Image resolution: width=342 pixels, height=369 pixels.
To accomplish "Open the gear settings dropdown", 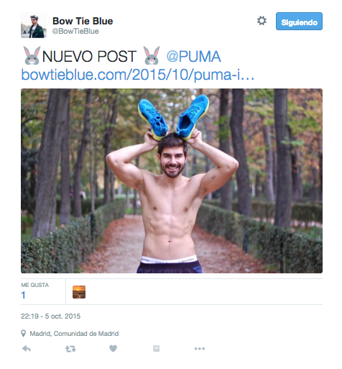I will click(x=262, y=21).
